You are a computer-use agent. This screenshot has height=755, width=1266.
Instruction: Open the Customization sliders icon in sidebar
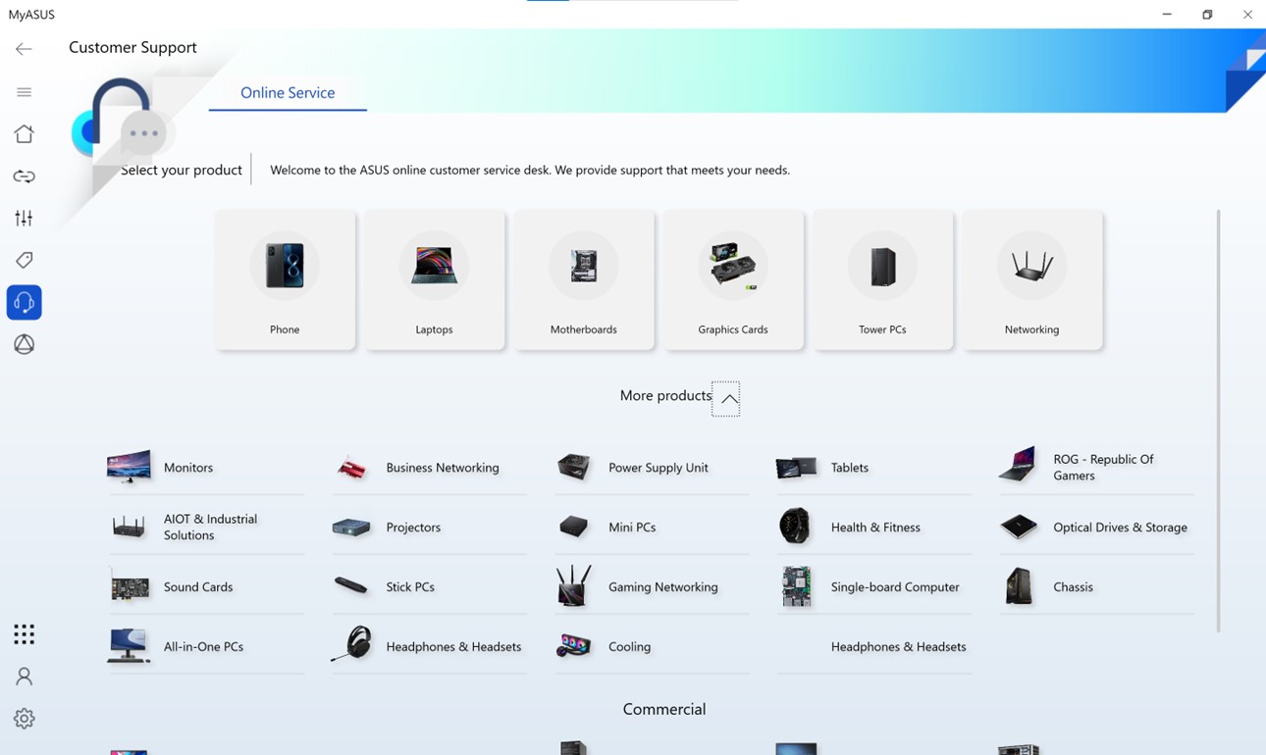tap(24, 218)
